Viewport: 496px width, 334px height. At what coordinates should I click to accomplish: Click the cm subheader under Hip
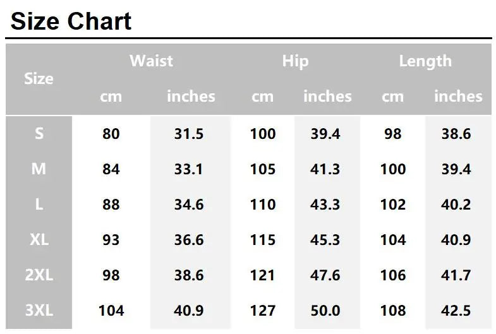(x=262, y=97)
